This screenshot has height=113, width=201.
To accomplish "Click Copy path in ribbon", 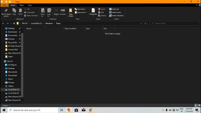I will click(29, 13).
